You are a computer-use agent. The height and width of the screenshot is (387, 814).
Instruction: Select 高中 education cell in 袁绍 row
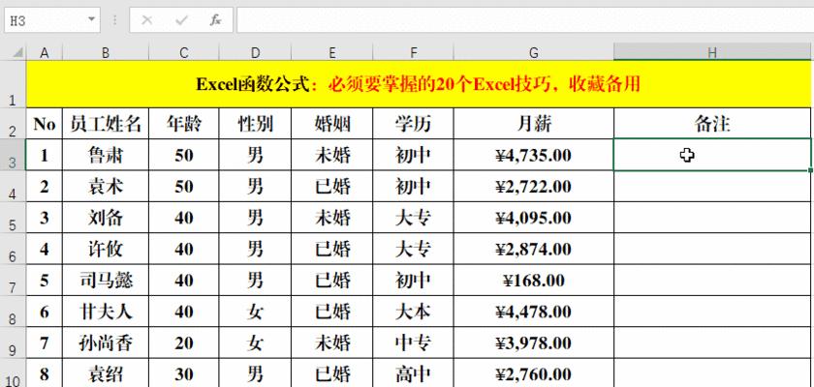coord(413,373)
